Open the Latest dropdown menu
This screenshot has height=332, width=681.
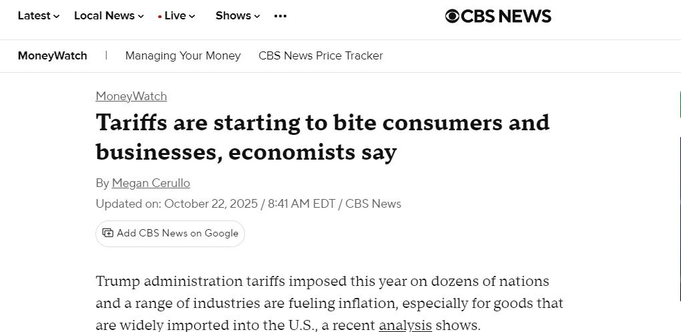coord(38,16)
